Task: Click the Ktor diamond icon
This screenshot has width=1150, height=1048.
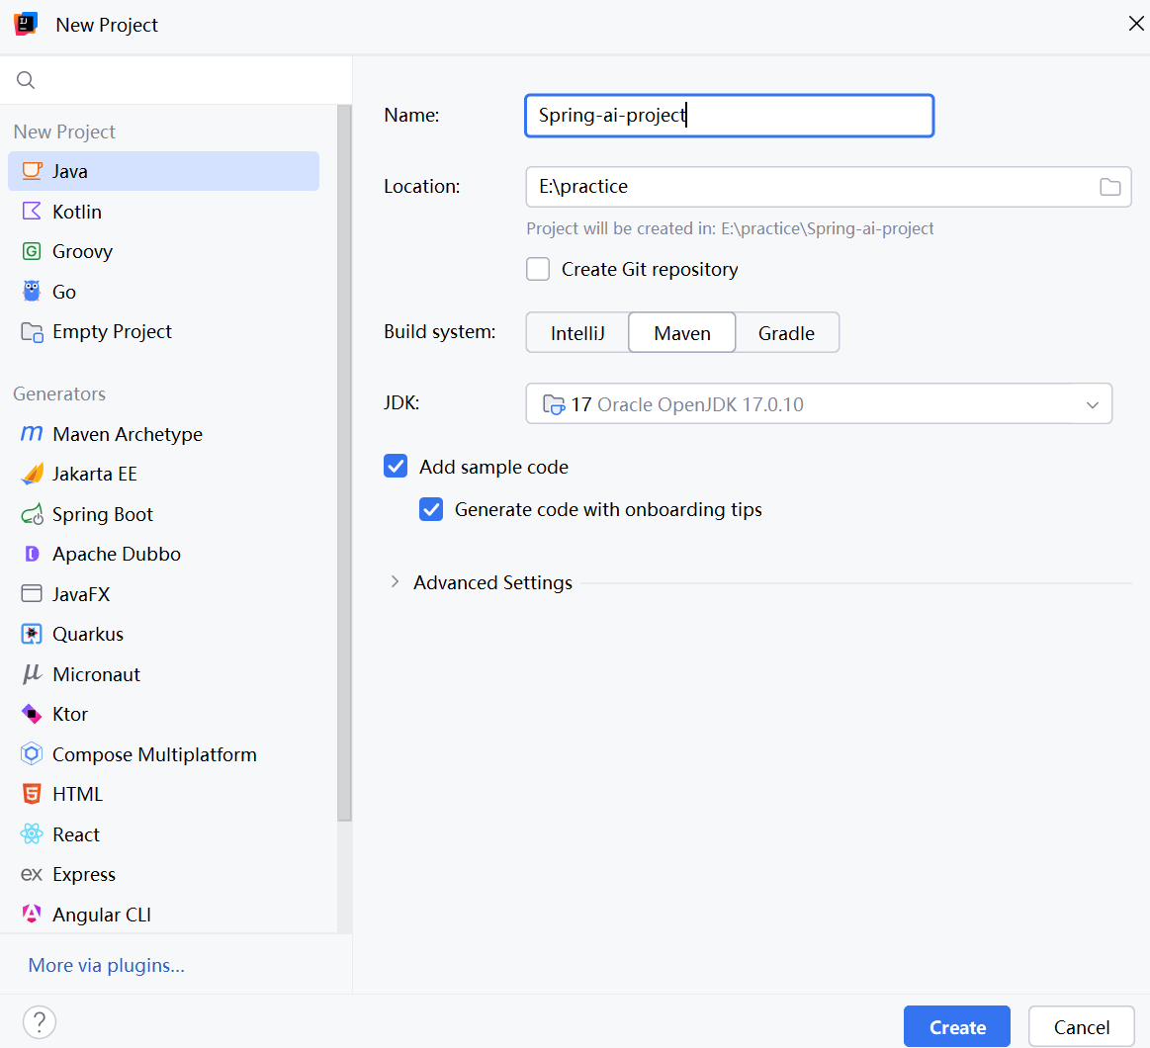Action: click(x=32, y=714)
